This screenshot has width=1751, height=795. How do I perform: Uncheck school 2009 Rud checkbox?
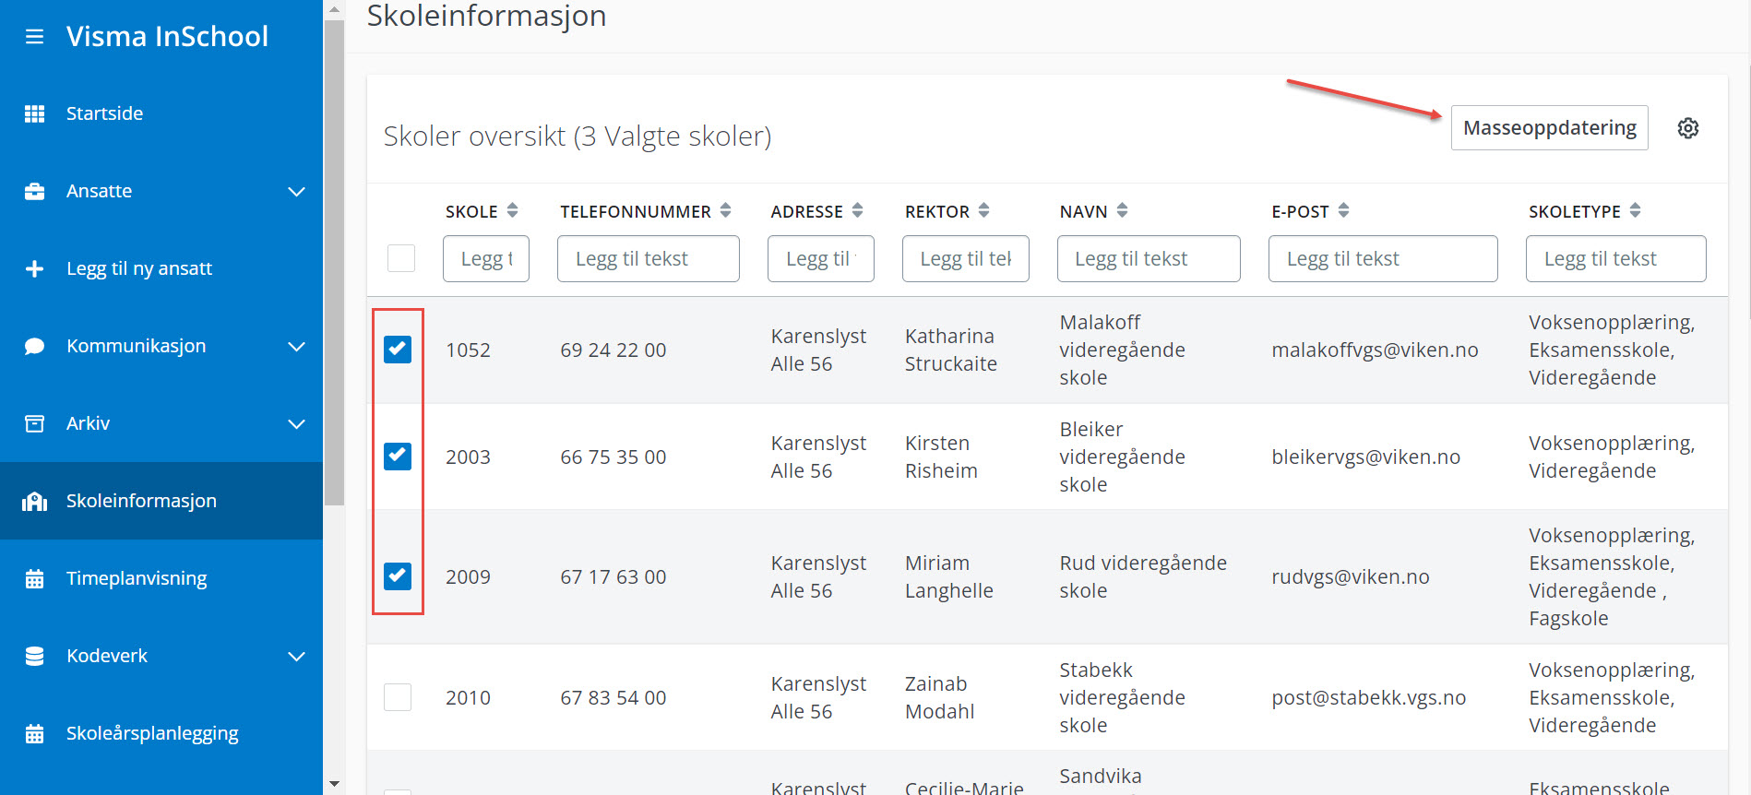[398, 576]
